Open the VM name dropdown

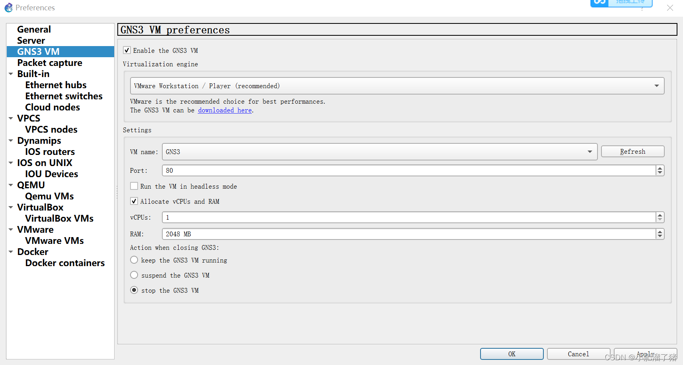click(379, 152)
